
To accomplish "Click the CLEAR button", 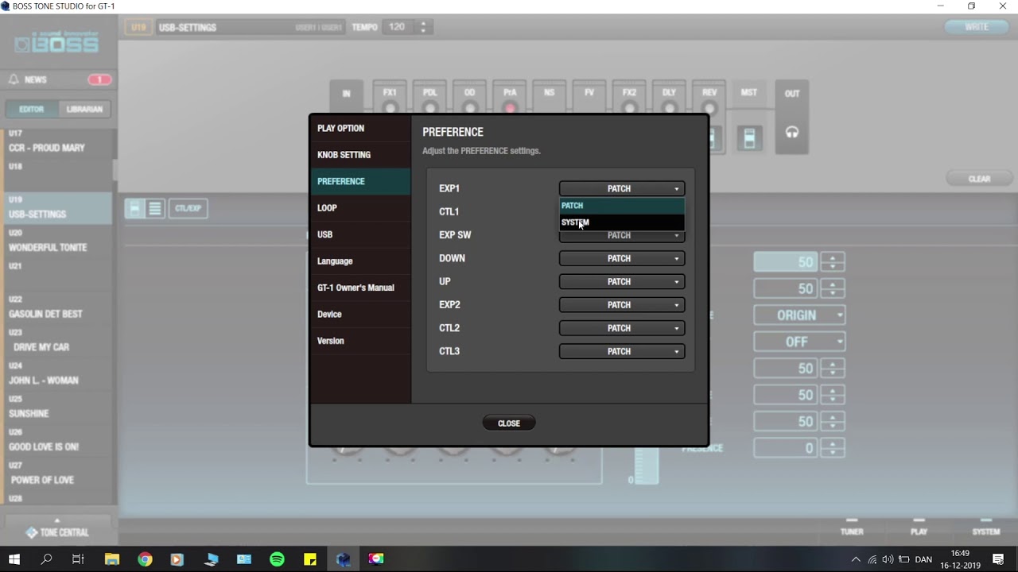I will (979, 179).
